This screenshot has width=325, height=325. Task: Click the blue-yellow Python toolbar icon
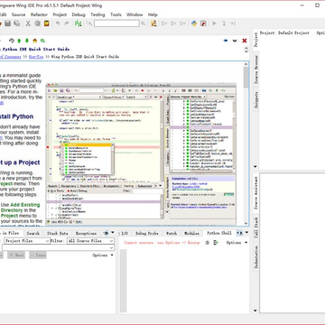pyautogui.click(x=194, y=23)
